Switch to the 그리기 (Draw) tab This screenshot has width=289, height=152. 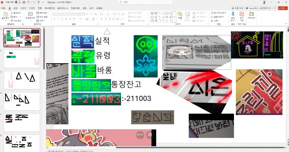[23, 8]
